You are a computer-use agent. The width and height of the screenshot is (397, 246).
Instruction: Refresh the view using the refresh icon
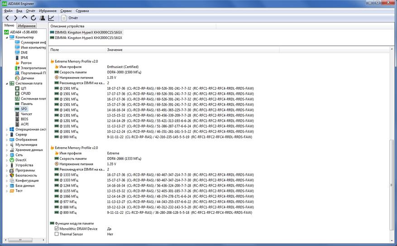click(x=33, y=18)
